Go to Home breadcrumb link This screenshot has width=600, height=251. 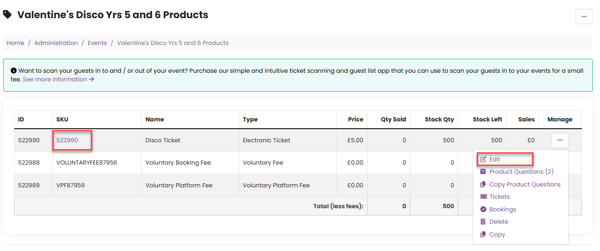[15, 43]
